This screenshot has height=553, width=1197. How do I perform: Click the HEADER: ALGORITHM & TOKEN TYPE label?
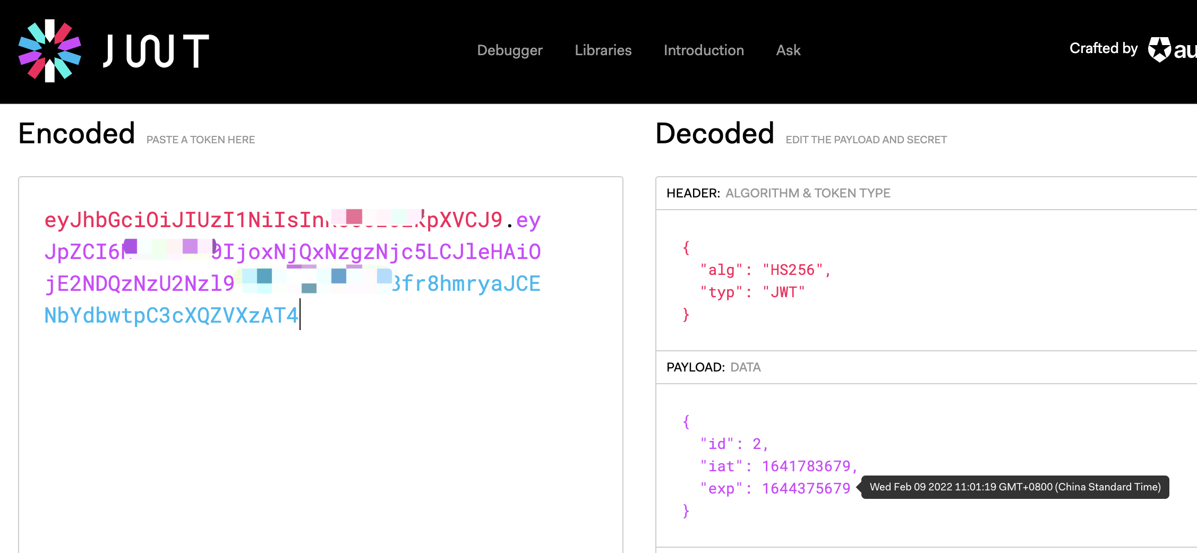click(779, 193)
